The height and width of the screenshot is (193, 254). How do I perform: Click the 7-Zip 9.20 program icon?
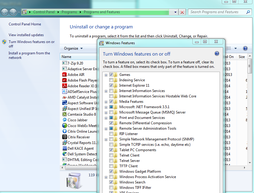(64, 63)
